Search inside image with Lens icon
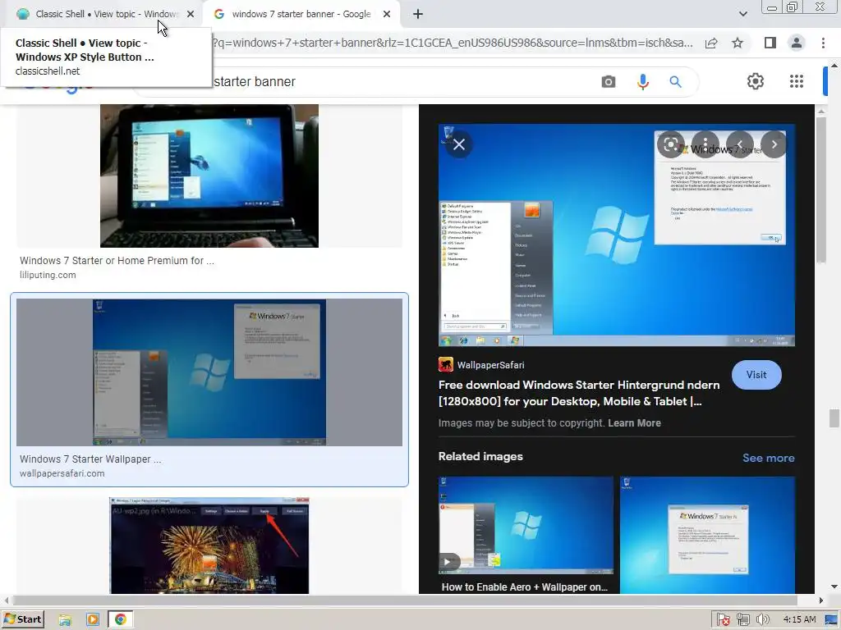 670,144
